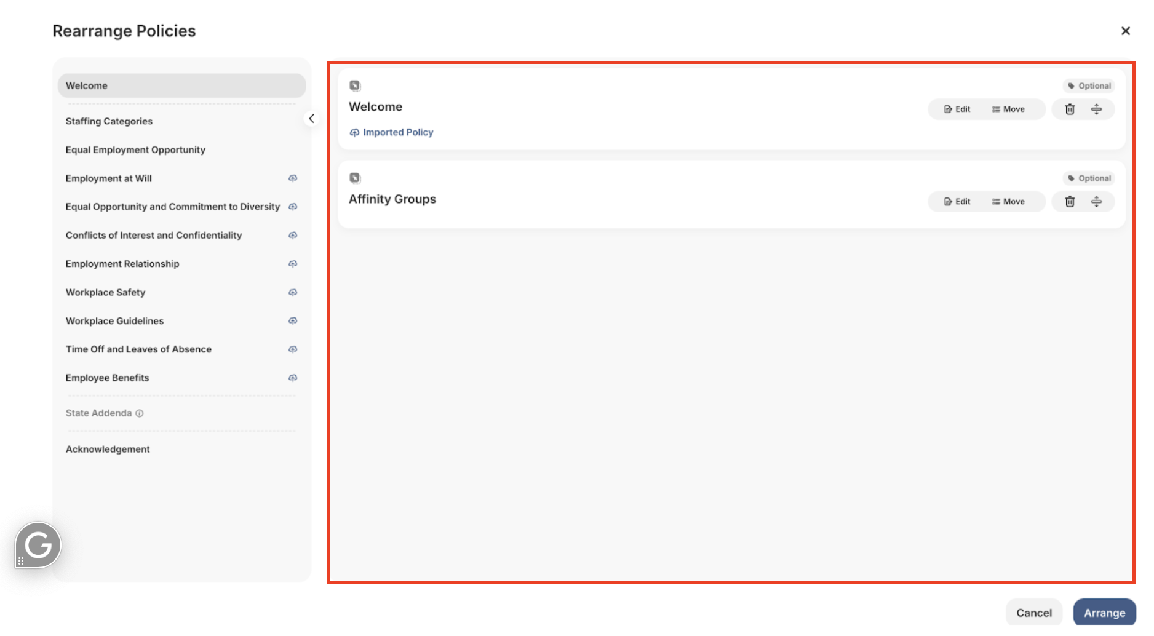1154x636 pixels.
Task: Open the Grammarly floating widget
Action: click(x=38, y=545)
